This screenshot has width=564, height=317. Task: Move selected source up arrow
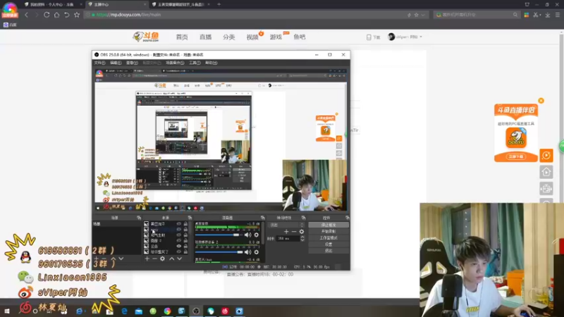click(x=171, y=259)
